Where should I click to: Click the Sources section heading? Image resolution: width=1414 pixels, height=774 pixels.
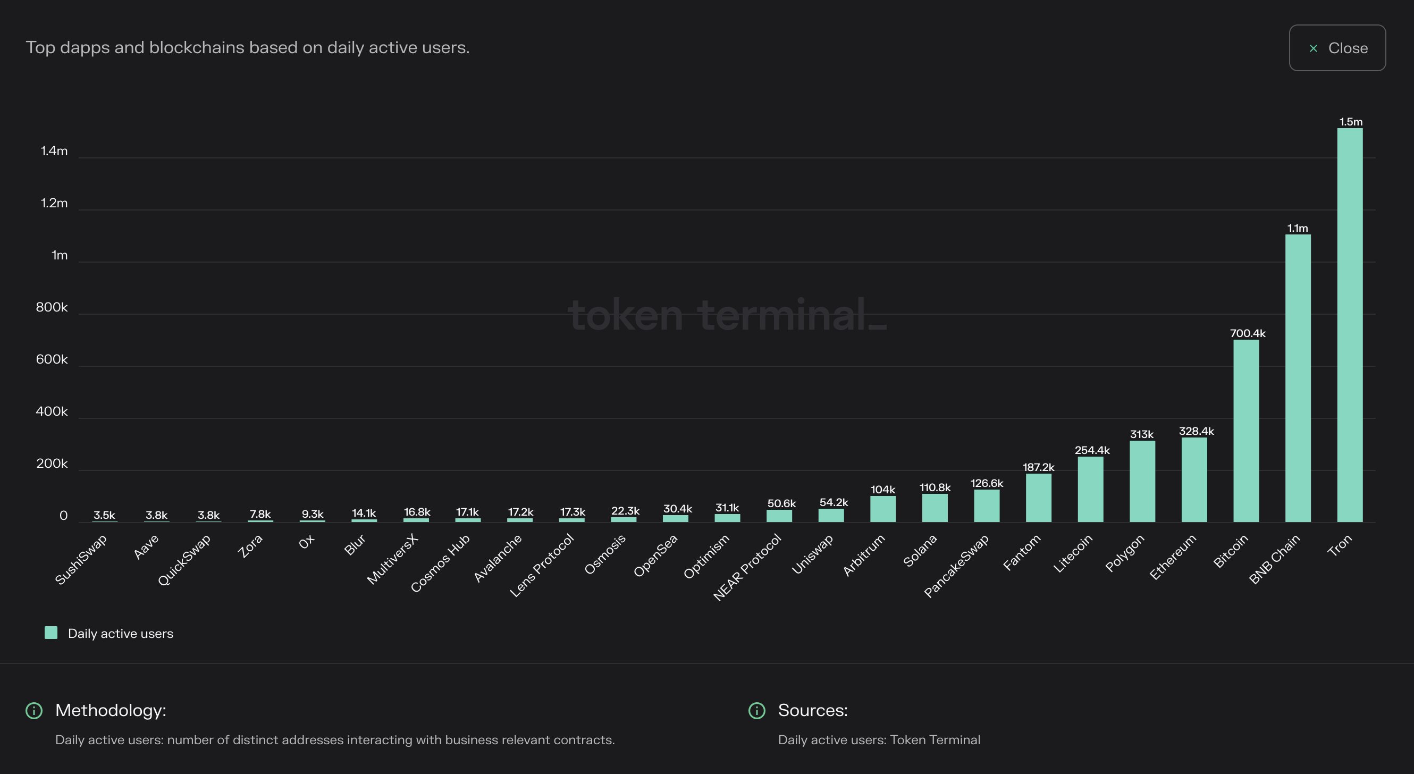(812, 710)
